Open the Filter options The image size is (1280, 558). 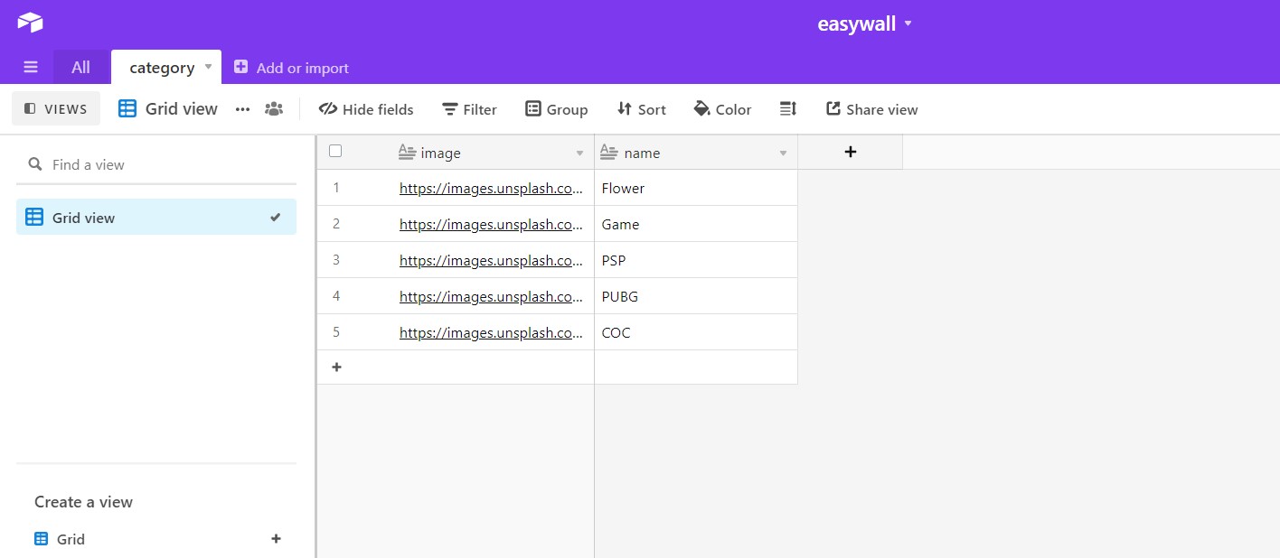(469, 109)
